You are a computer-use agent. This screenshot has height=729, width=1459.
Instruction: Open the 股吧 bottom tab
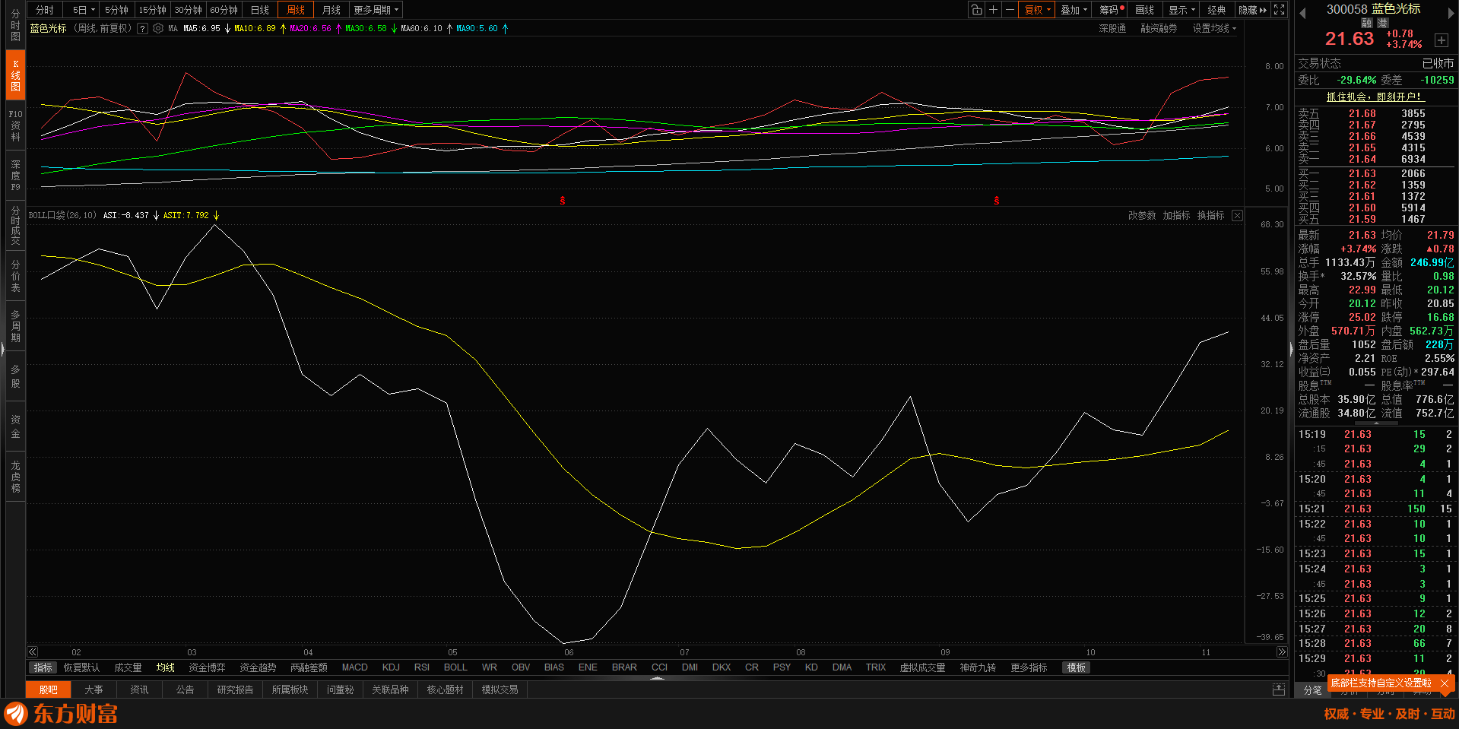pyautogui.click(x=49, y=689)
